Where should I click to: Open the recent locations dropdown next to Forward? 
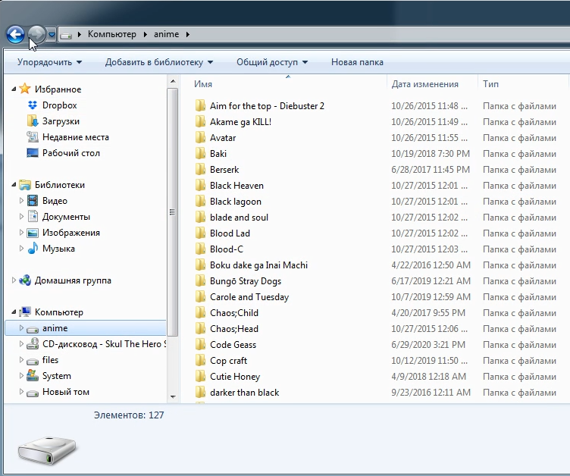[x=52, y=35]
